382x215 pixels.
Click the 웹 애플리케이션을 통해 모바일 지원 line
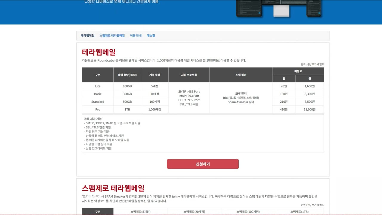(x=107, y=140)
